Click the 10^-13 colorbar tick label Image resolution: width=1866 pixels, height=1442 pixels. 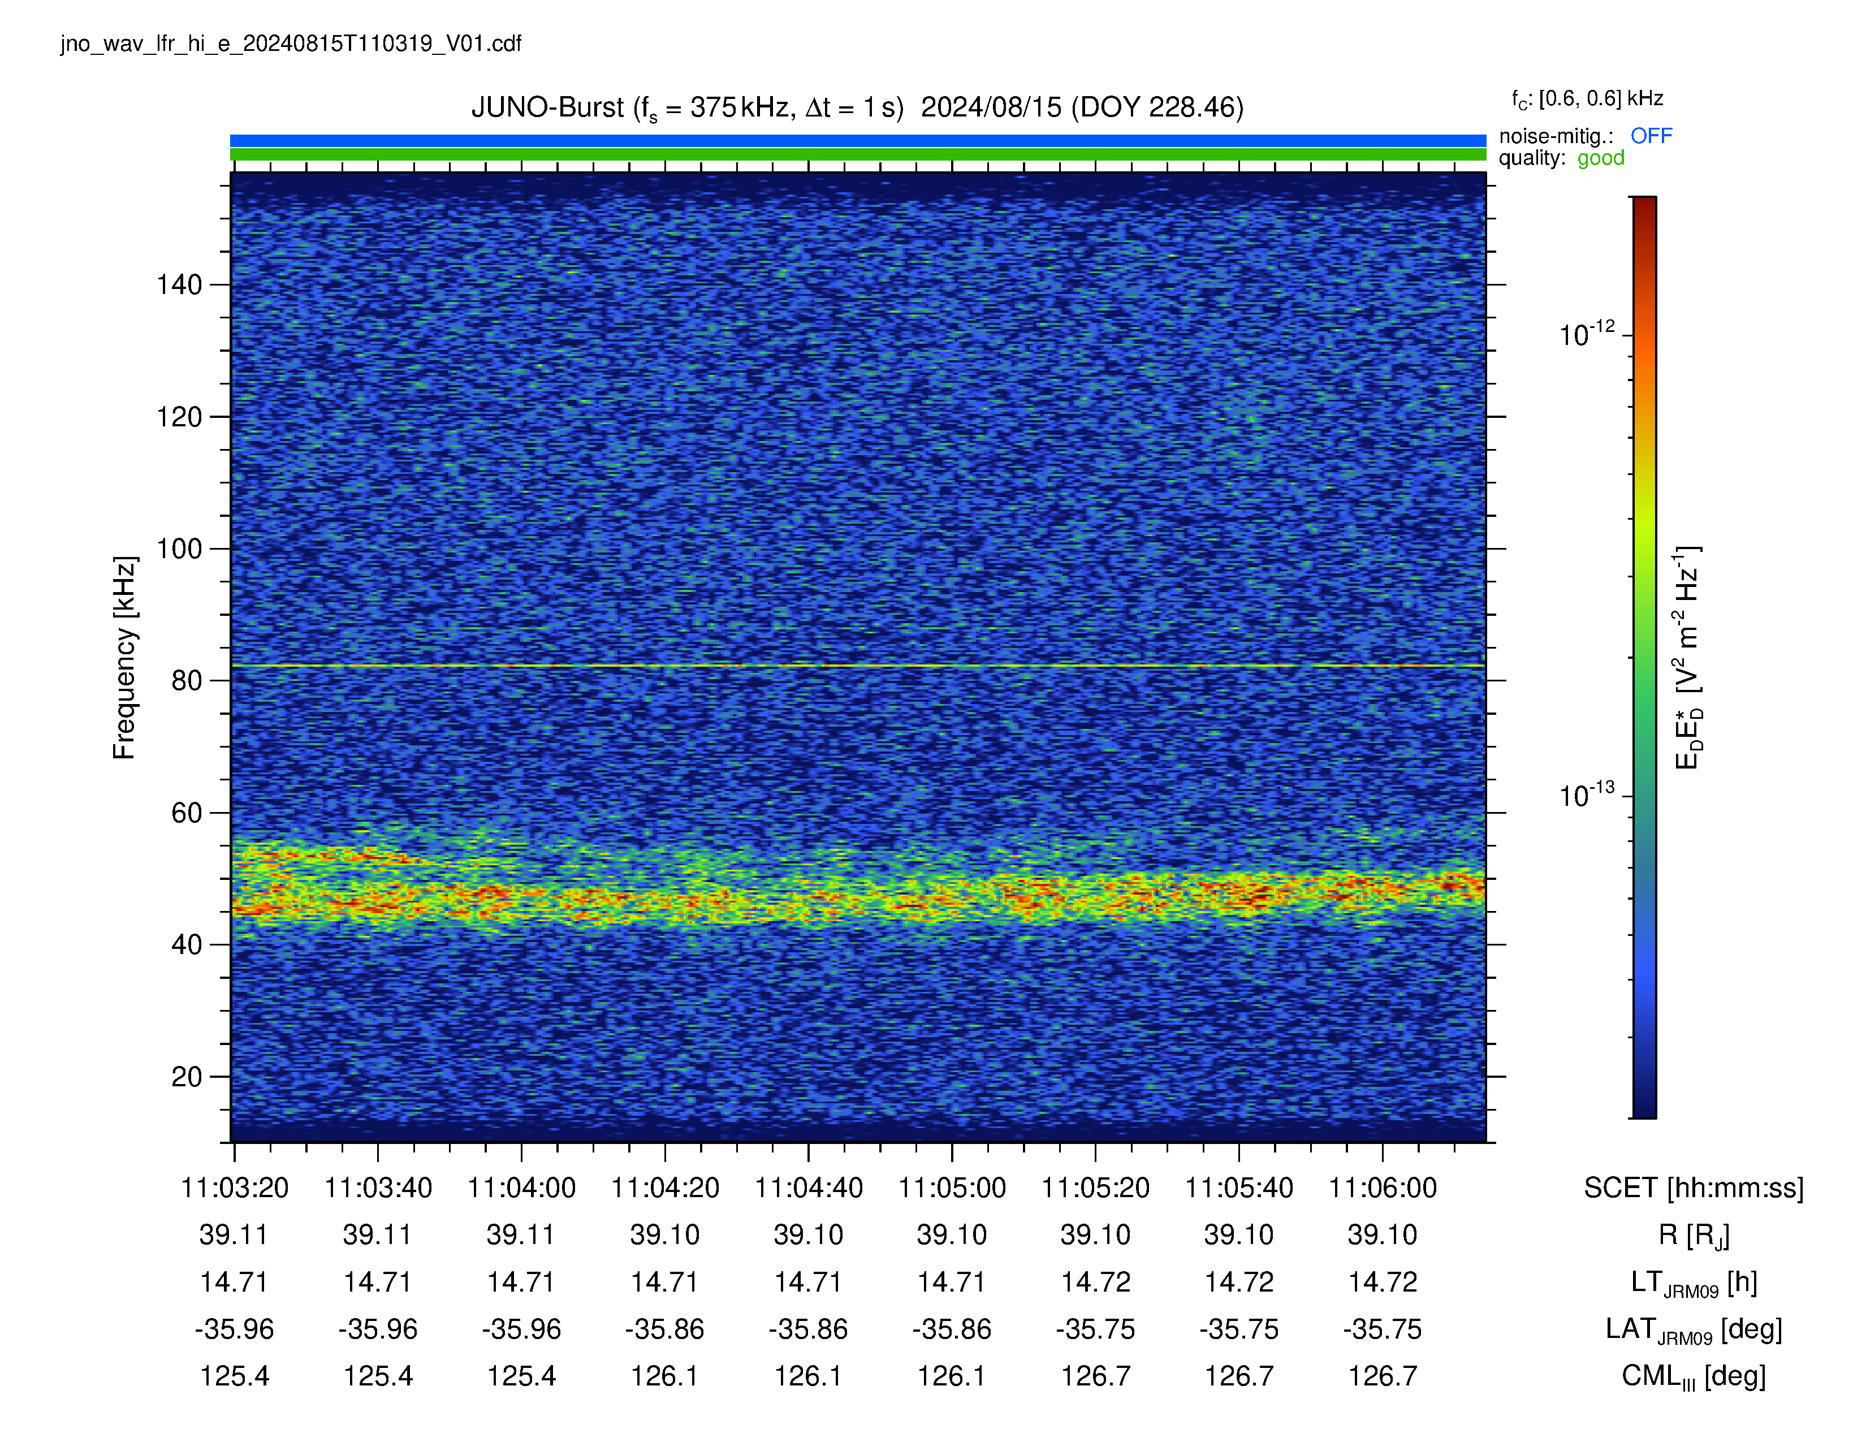(1587, 795)
